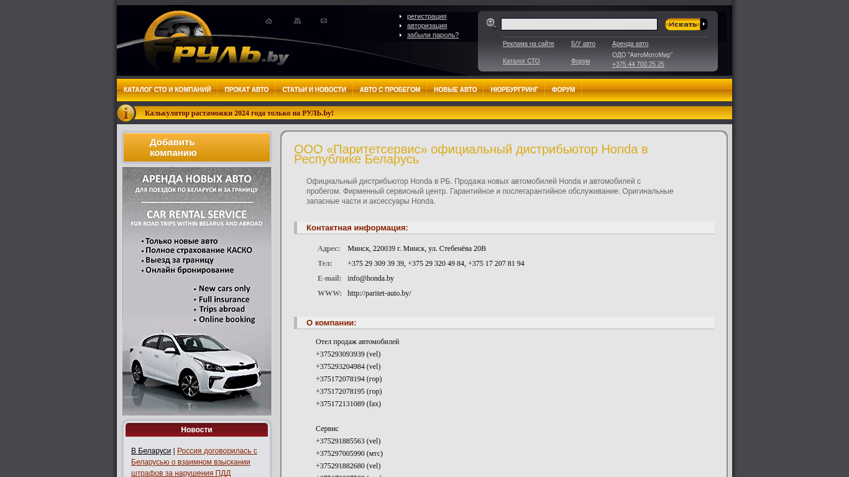Click the website http://paritet-auto.by/
Image resolution: width=849 pixels, height=477 pixels.
(379, 293)
